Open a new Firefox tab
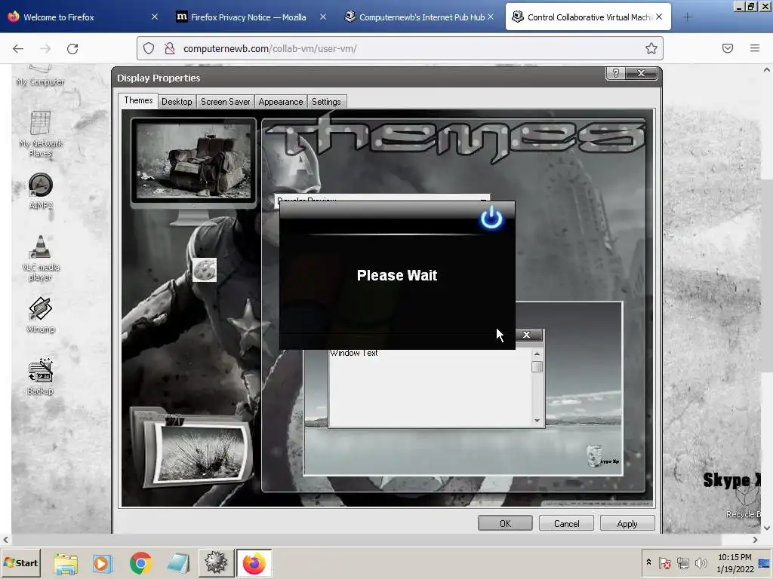The width and height of the screenshot is (773, 579). click(687, 17)
